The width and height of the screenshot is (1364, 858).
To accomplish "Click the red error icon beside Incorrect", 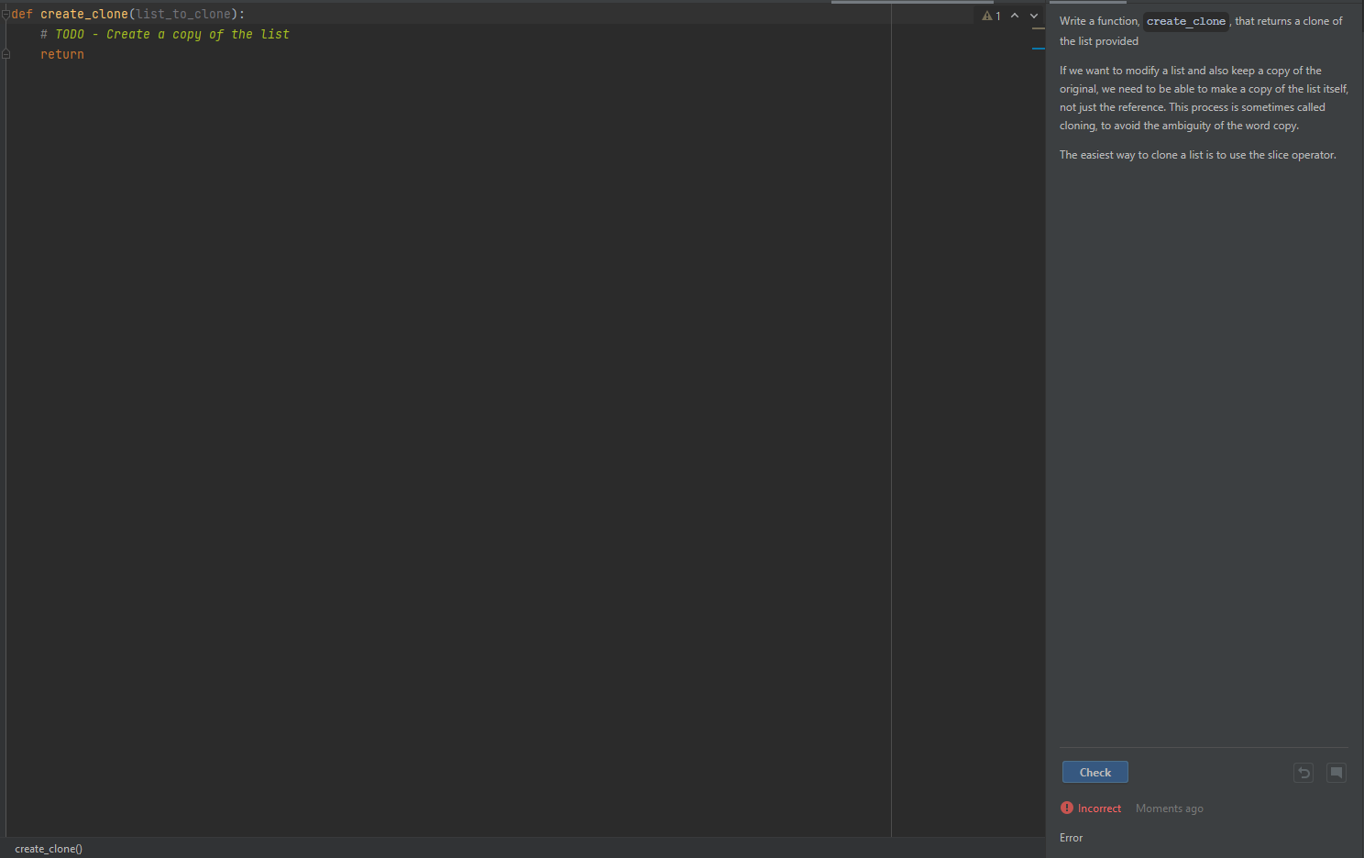I will [x=1066, y=808].
